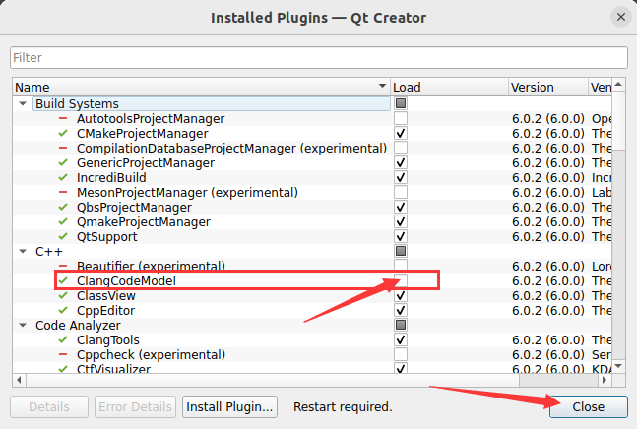Select the ClangTools plugin name
637x429 pixels.
108,340
